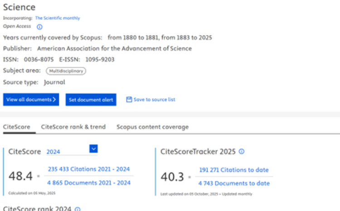
Task: Click the Science journal title heading
Action: (19, 7)
